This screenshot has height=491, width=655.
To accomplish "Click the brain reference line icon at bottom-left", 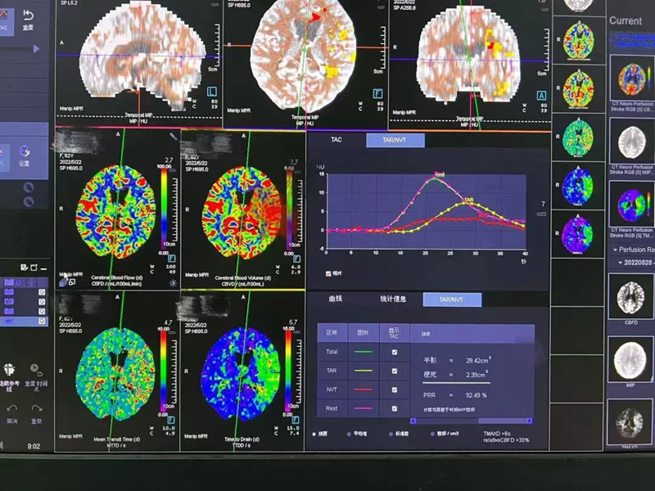I will pyautogui.click(x=9, y=370).
